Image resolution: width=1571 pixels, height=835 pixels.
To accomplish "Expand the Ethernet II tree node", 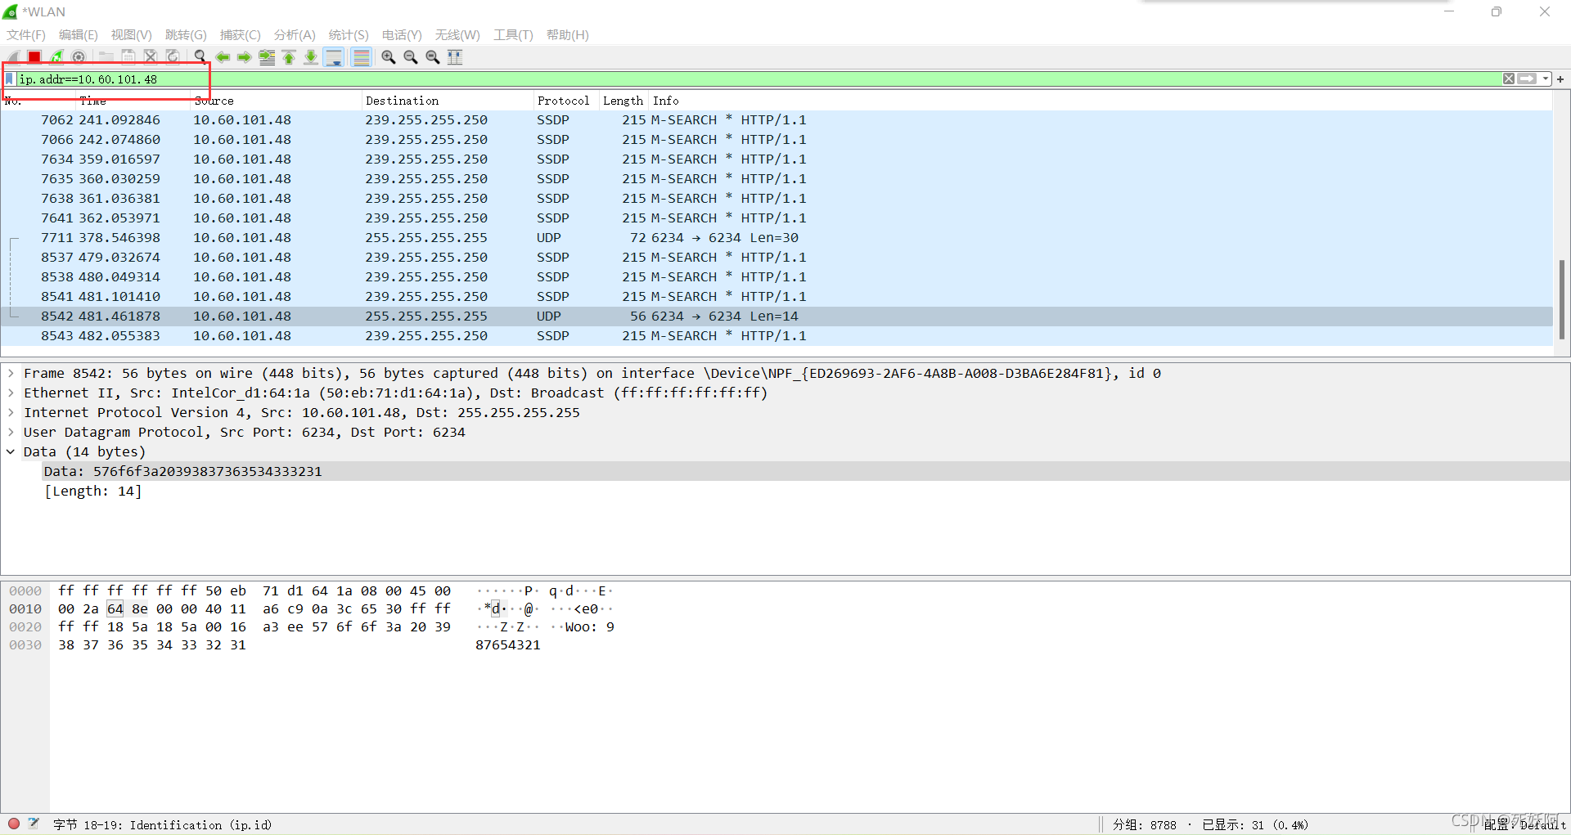I will tap(11, 393).
